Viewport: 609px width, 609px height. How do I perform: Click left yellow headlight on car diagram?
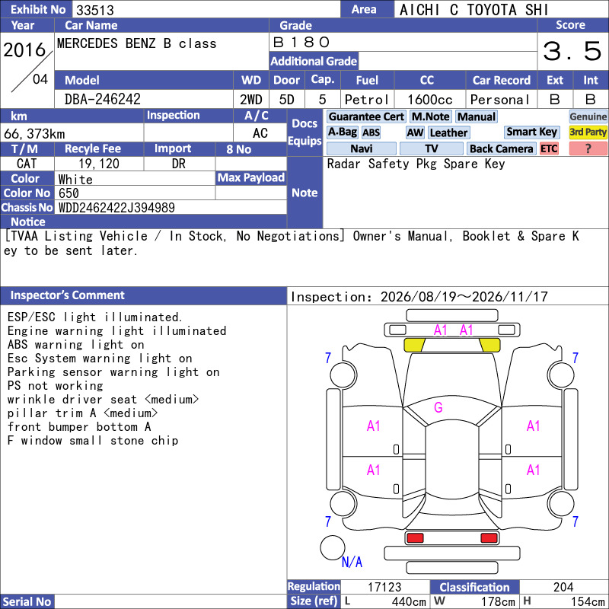(x=414, y=345)
